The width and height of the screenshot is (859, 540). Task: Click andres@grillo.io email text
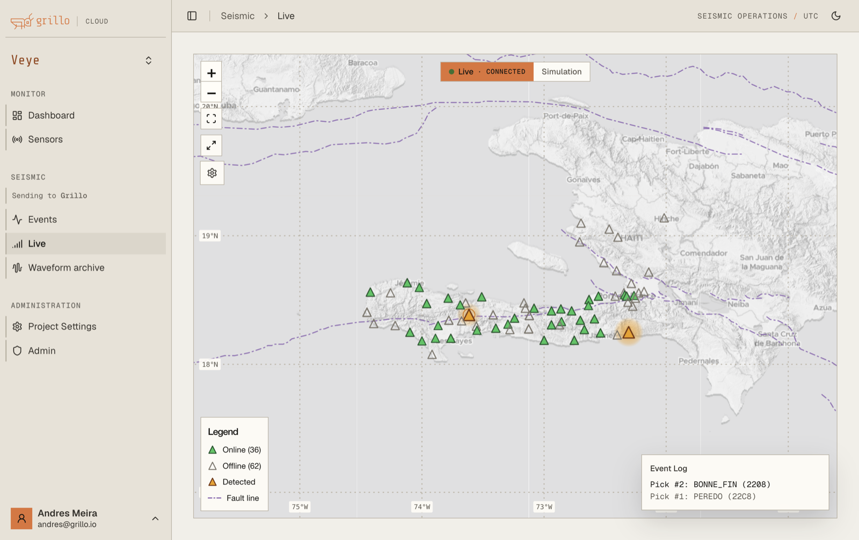67,524
